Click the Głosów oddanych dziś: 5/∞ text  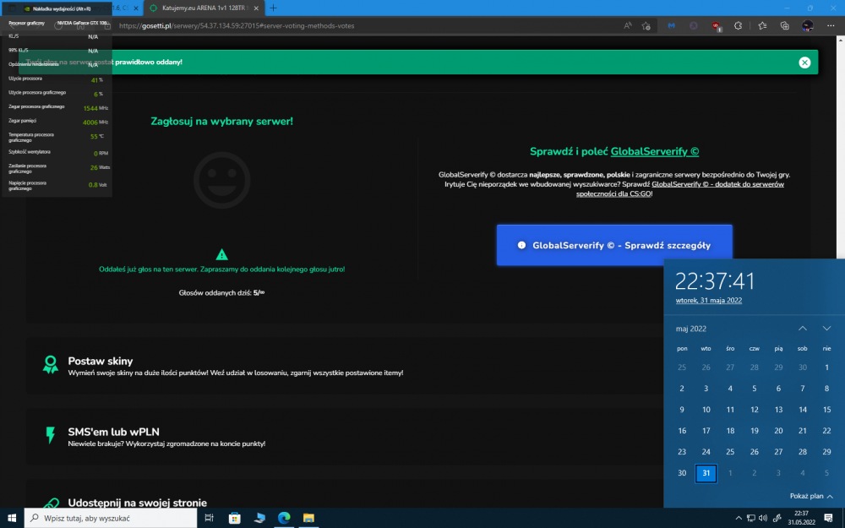tap(221, 292)
